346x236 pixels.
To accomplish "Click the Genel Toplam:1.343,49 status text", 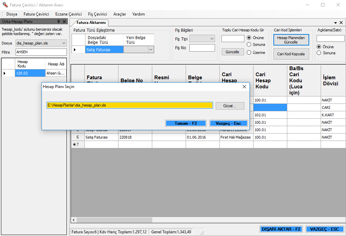I will tap(171, 232).
